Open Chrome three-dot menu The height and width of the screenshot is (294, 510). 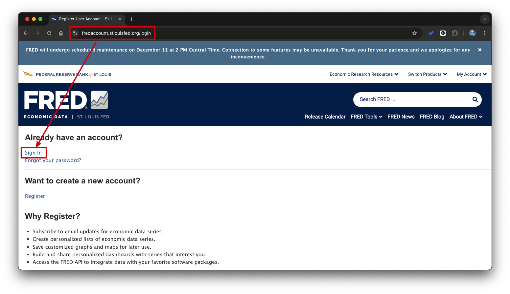coord(484,33)
